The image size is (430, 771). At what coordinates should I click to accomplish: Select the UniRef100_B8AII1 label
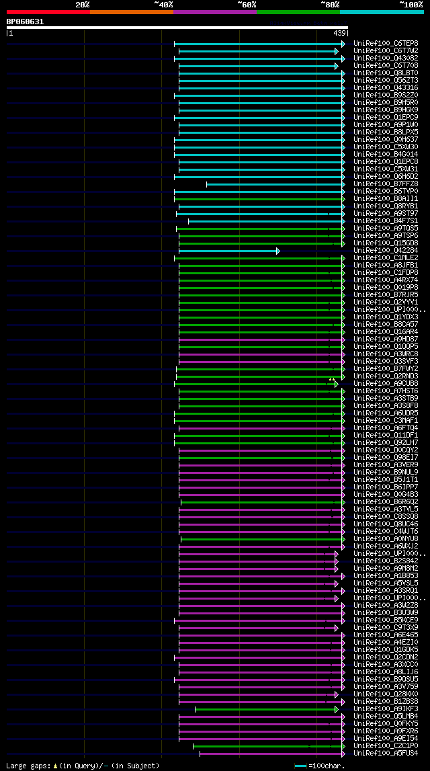pyautogui.click(x=386, y=199)
